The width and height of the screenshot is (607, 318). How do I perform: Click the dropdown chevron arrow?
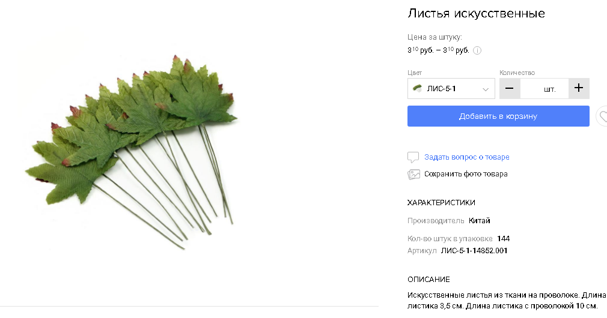485,89
